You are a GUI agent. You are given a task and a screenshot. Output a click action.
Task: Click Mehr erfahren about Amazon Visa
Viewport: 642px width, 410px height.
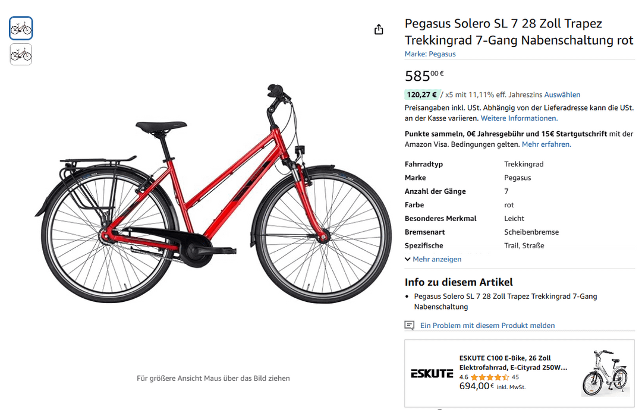coord(546,144)
